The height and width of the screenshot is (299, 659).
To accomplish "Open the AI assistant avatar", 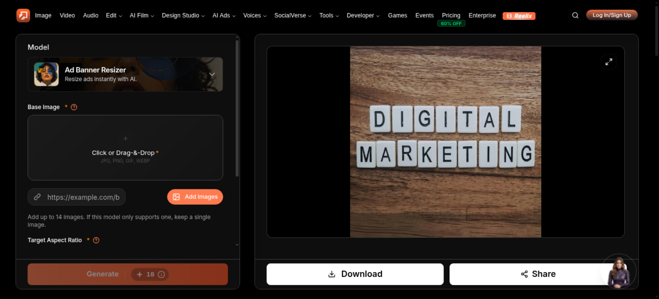I will (x=619, y=272).
